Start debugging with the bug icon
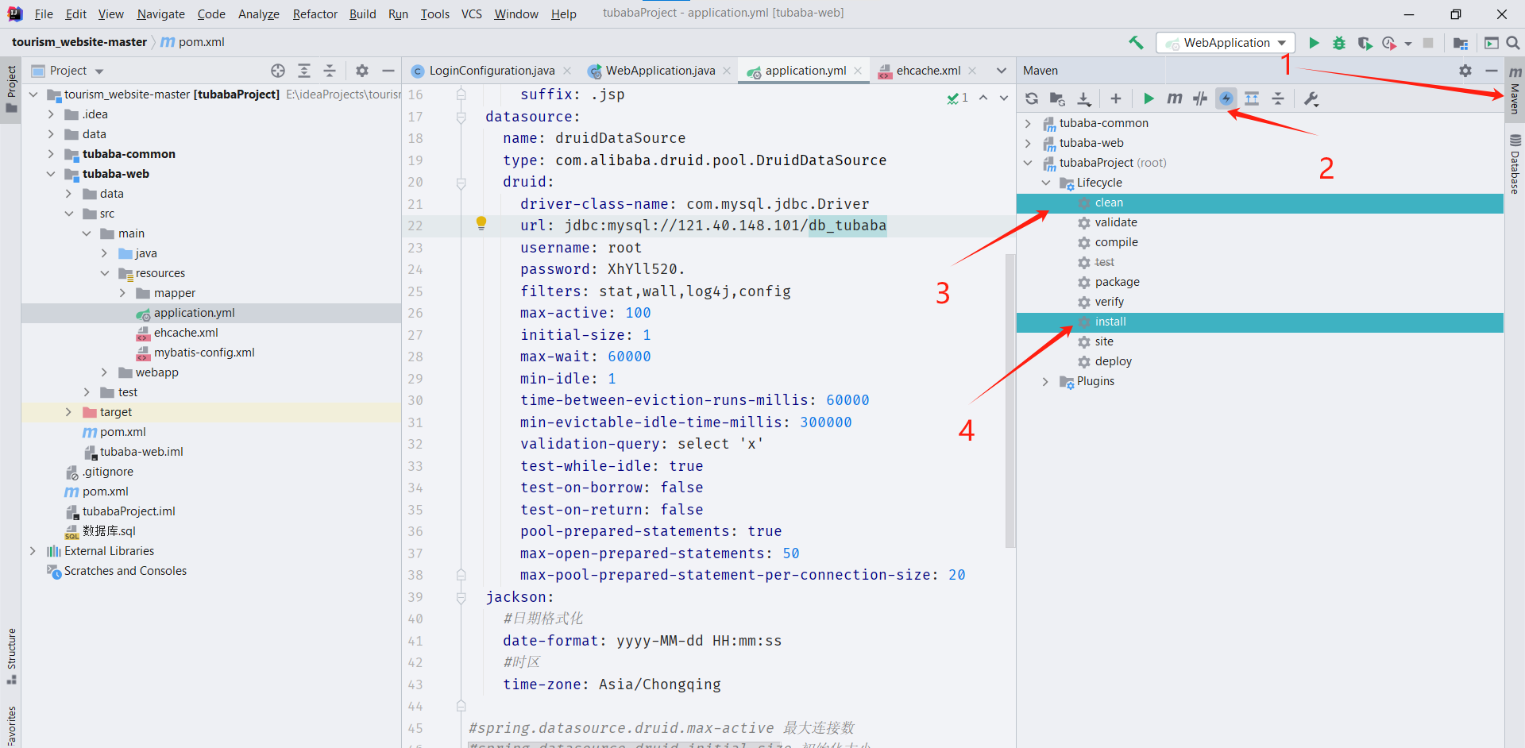This screenshot has width=1525, height=748. (x=1339, y=43)
